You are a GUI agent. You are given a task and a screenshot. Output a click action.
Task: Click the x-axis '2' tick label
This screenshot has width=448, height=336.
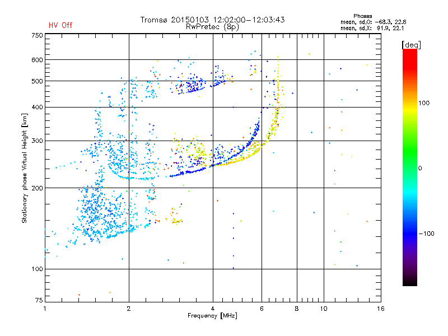[129, 309]
